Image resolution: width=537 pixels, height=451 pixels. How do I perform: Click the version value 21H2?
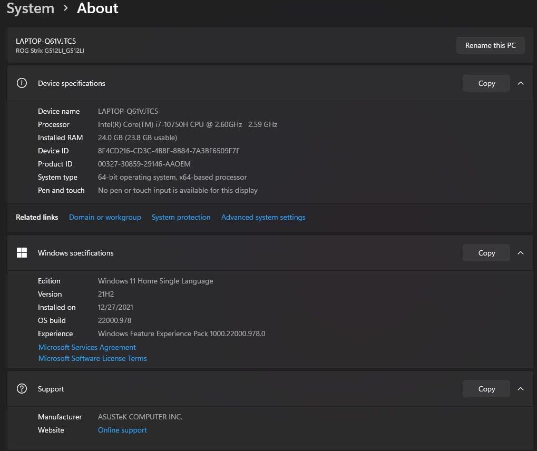(106, 294)
